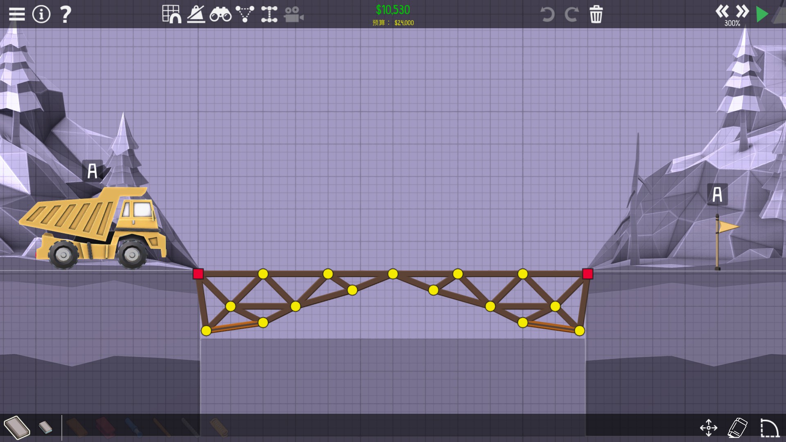Select the road material in bottom bar

[x=77, y=427]
